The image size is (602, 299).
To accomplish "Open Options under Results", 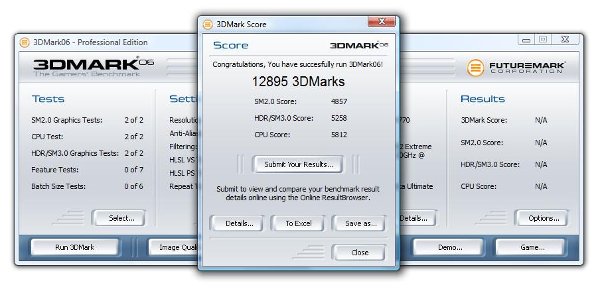I will pyautogui.click(x=544, y=218).
